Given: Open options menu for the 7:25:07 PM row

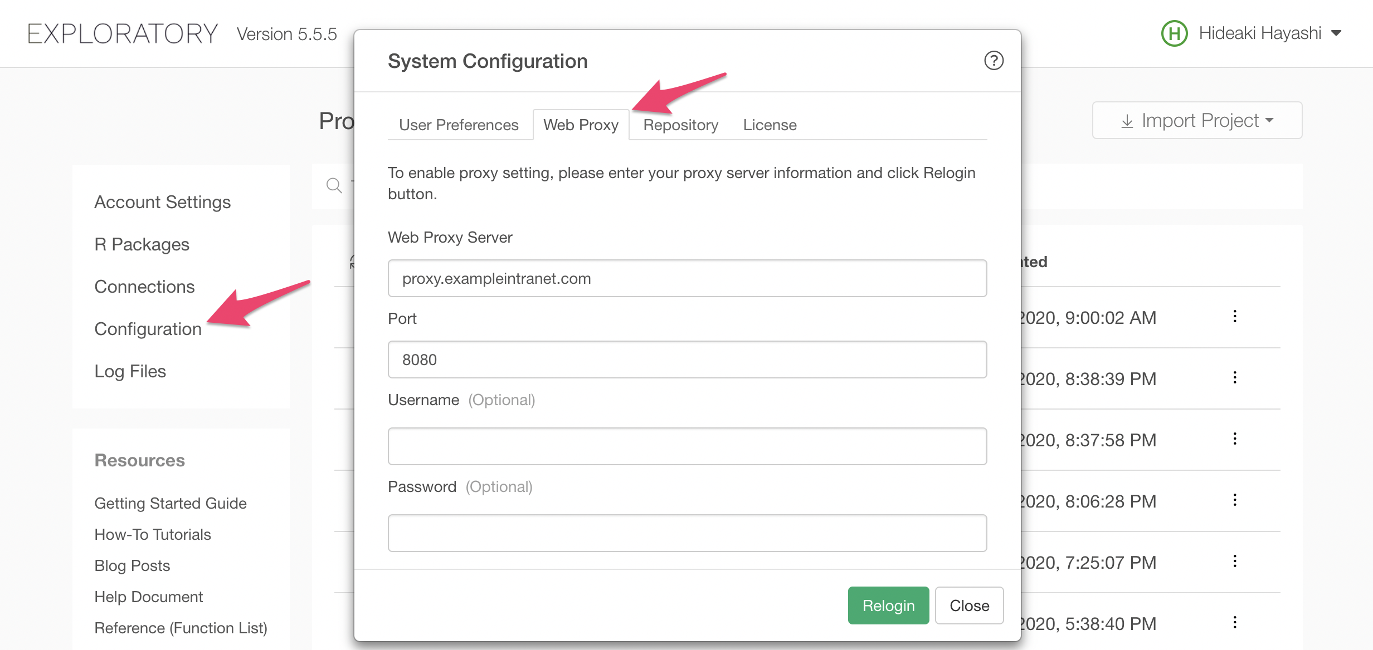Looking at the screenshot, I should (1235, 562).
